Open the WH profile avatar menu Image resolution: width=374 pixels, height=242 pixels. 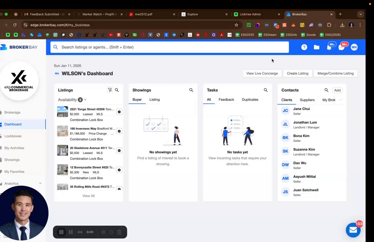(x=354, y=47)
